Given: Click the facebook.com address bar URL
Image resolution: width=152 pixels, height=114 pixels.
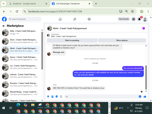Looking at the screenshot, I should pyautogui.click(x=55, y=12).
